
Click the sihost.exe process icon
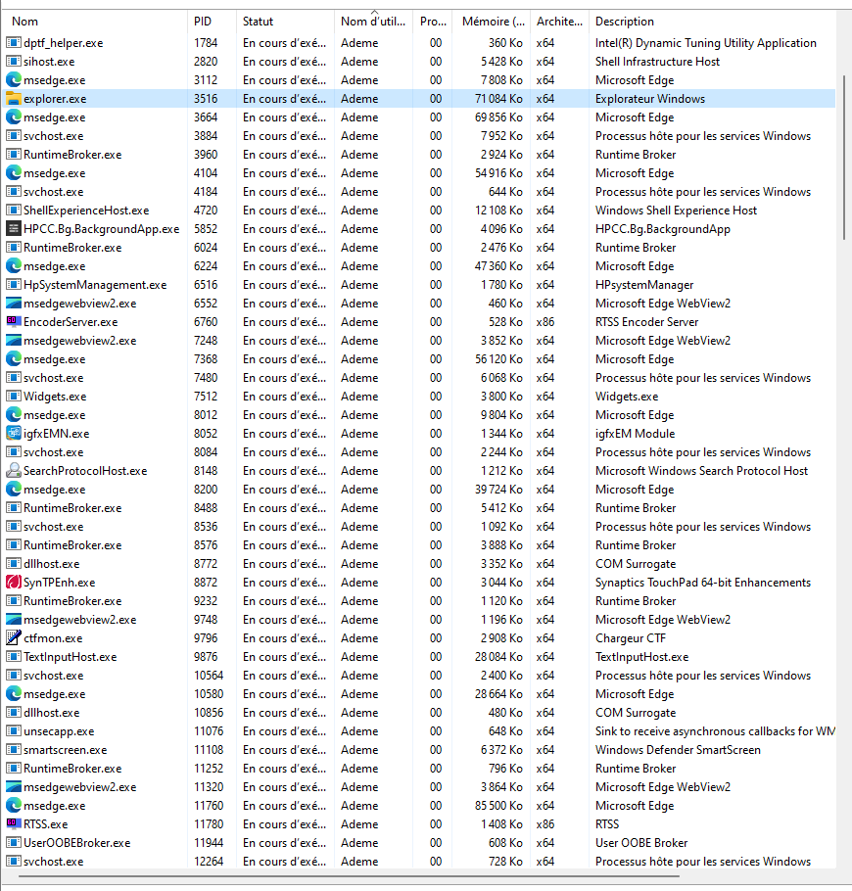pyautogui.click(x=13, y=62)
